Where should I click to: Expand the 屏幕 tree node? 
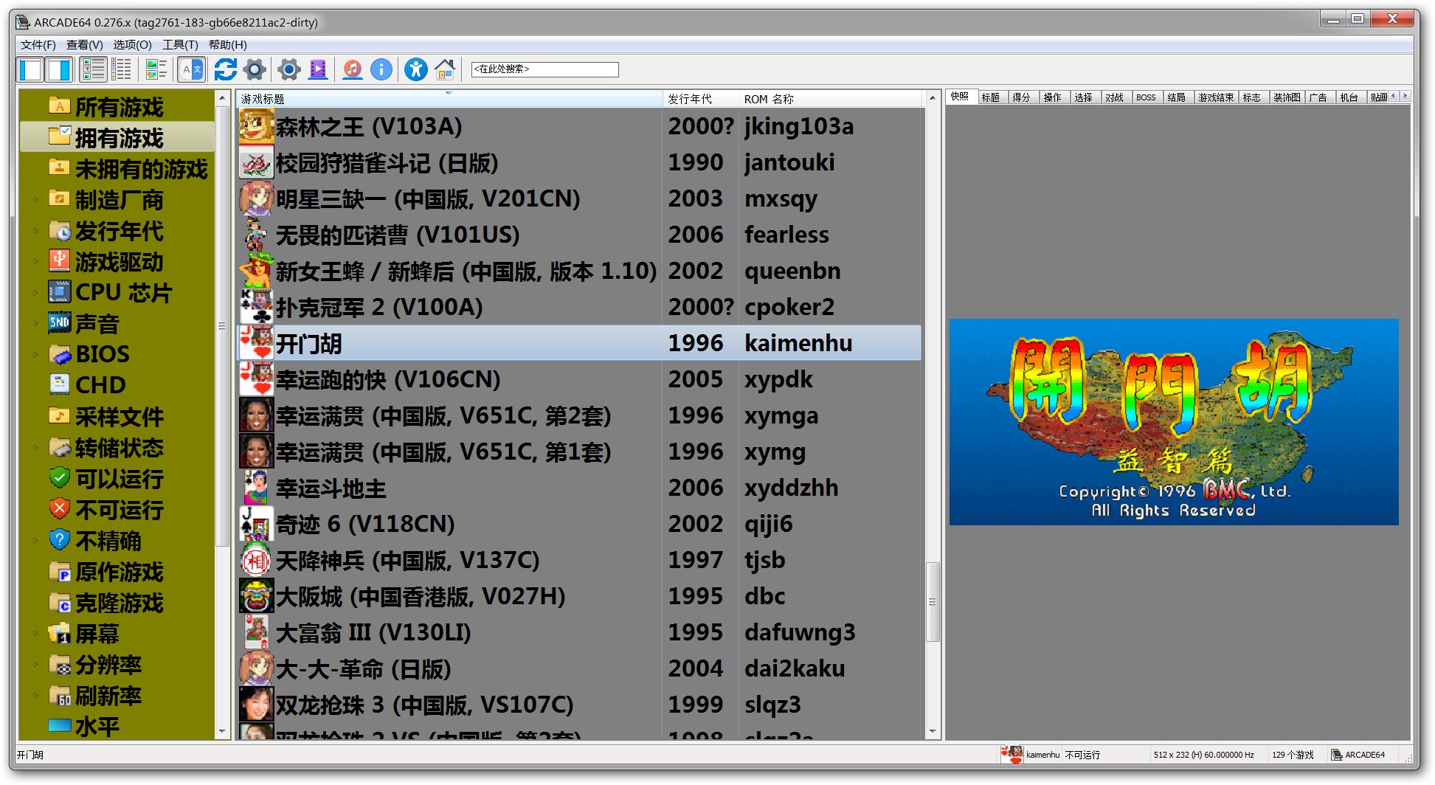tap(35, 633)
